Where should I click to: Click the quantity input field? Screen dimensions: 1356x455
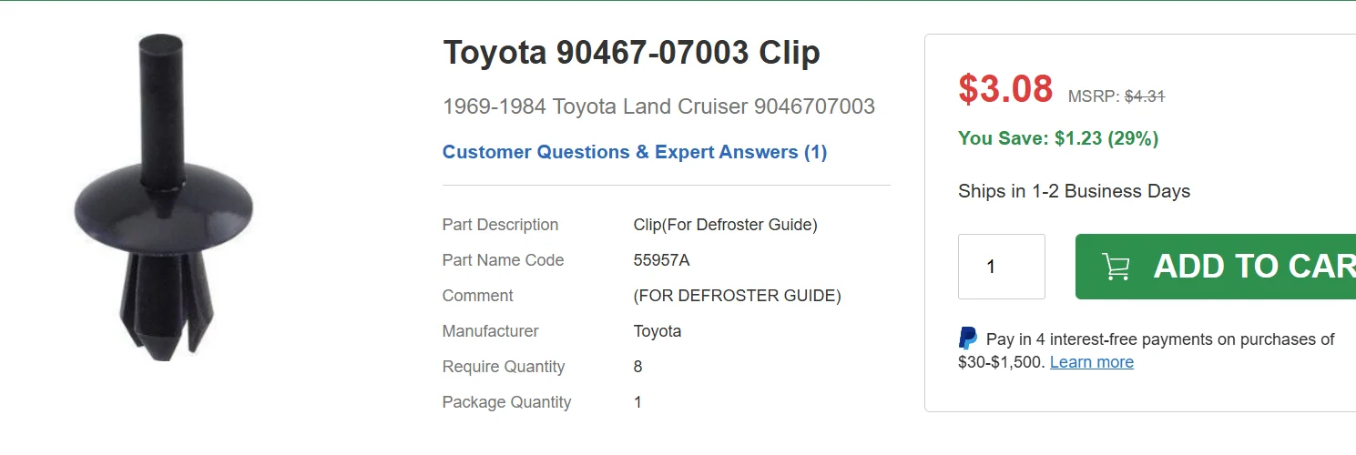(x=1001, y=267)
